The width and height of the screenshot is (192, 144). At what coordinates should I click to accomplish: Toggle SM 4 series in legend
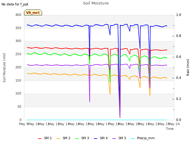click(x=101, y=138)
